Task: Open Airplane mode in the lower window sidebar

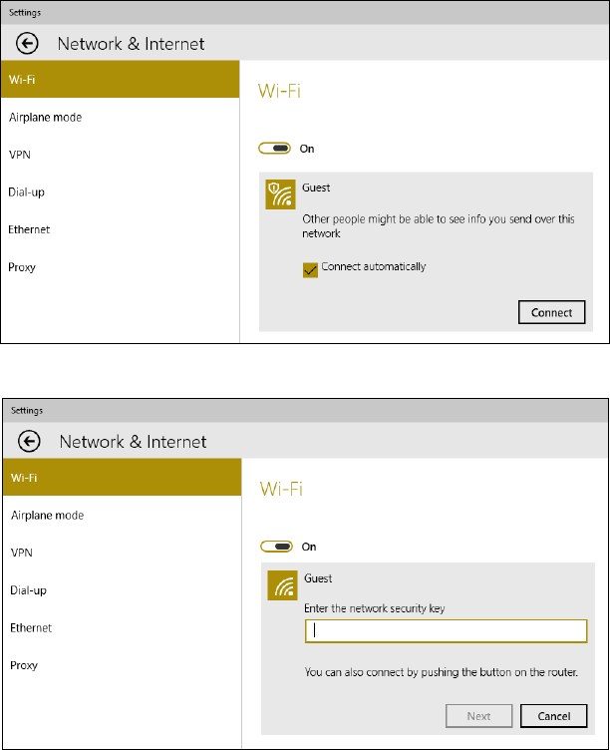Action: click(48, 516)
